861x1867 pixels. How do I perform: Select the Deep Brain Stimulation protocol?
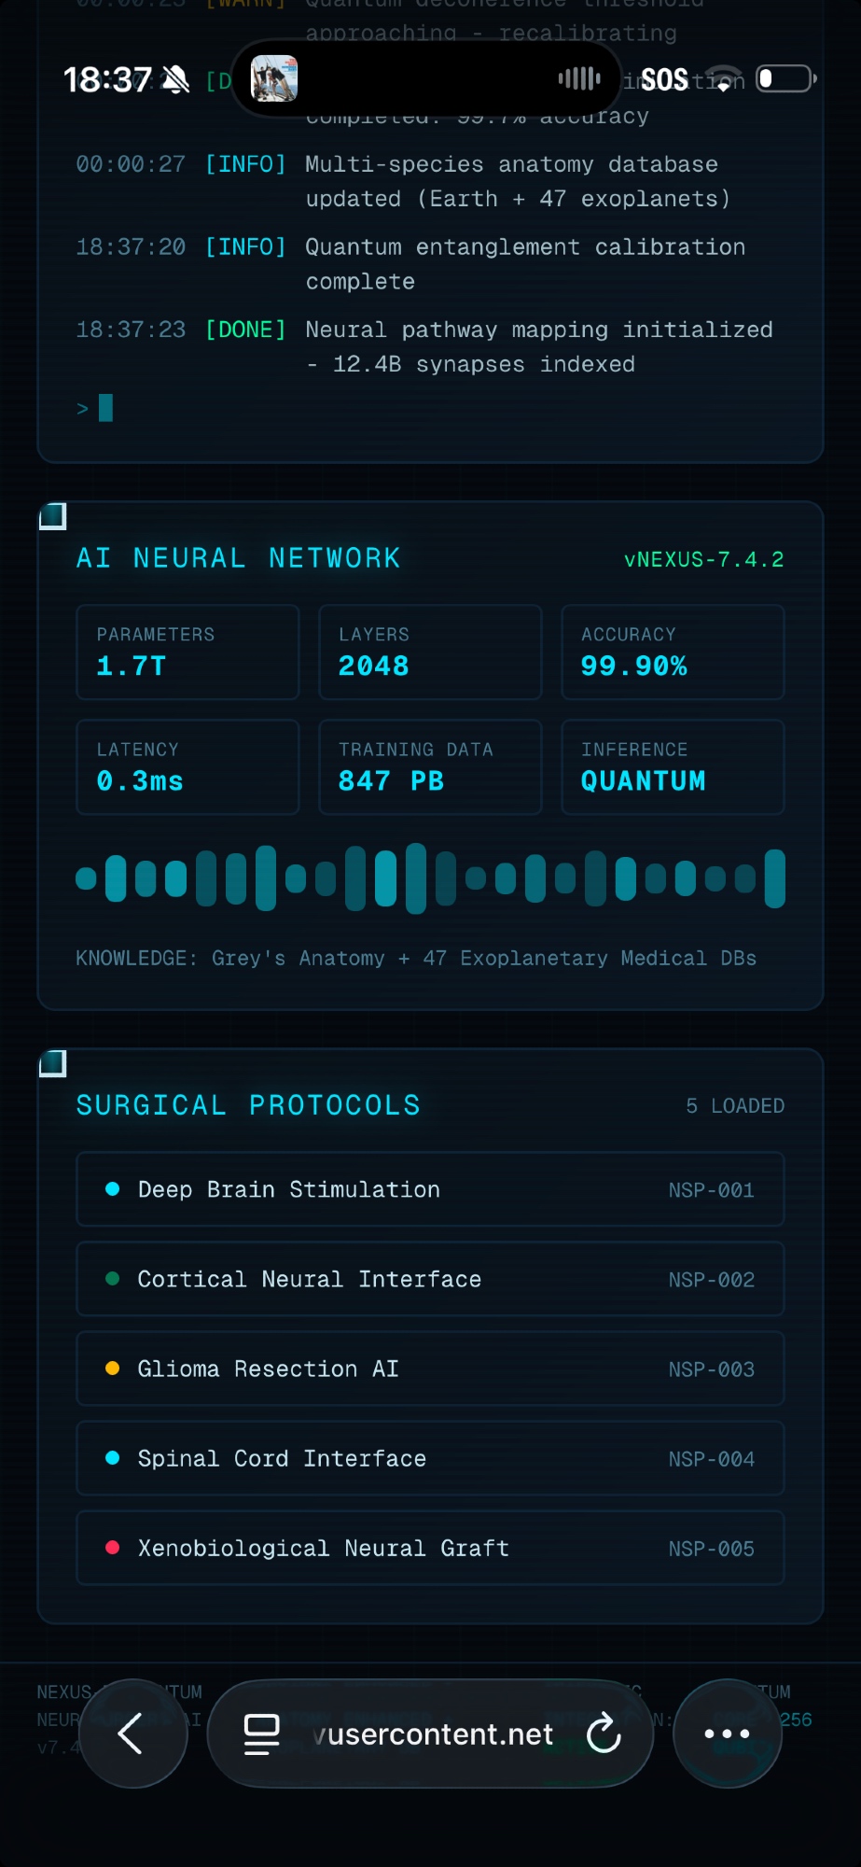point(429,1189)
